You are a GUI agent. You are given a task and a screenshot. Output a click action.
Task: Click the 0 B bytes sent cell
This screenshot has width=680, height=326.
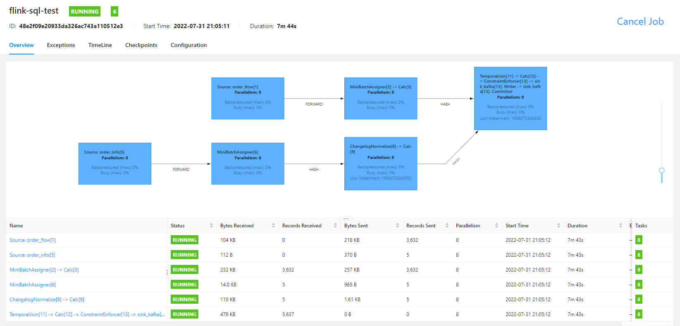pos(348,314)
